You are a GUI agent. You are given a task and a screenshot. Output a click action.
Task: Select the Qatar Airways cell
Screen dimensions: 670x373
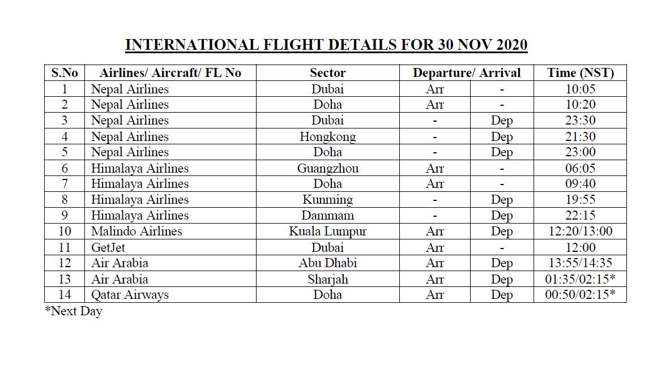point(130,295)
